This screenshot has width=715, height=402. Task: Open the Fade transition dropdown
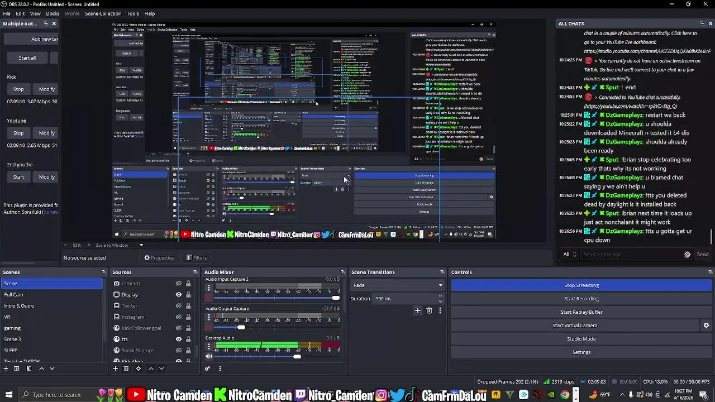tap(397, 285)
